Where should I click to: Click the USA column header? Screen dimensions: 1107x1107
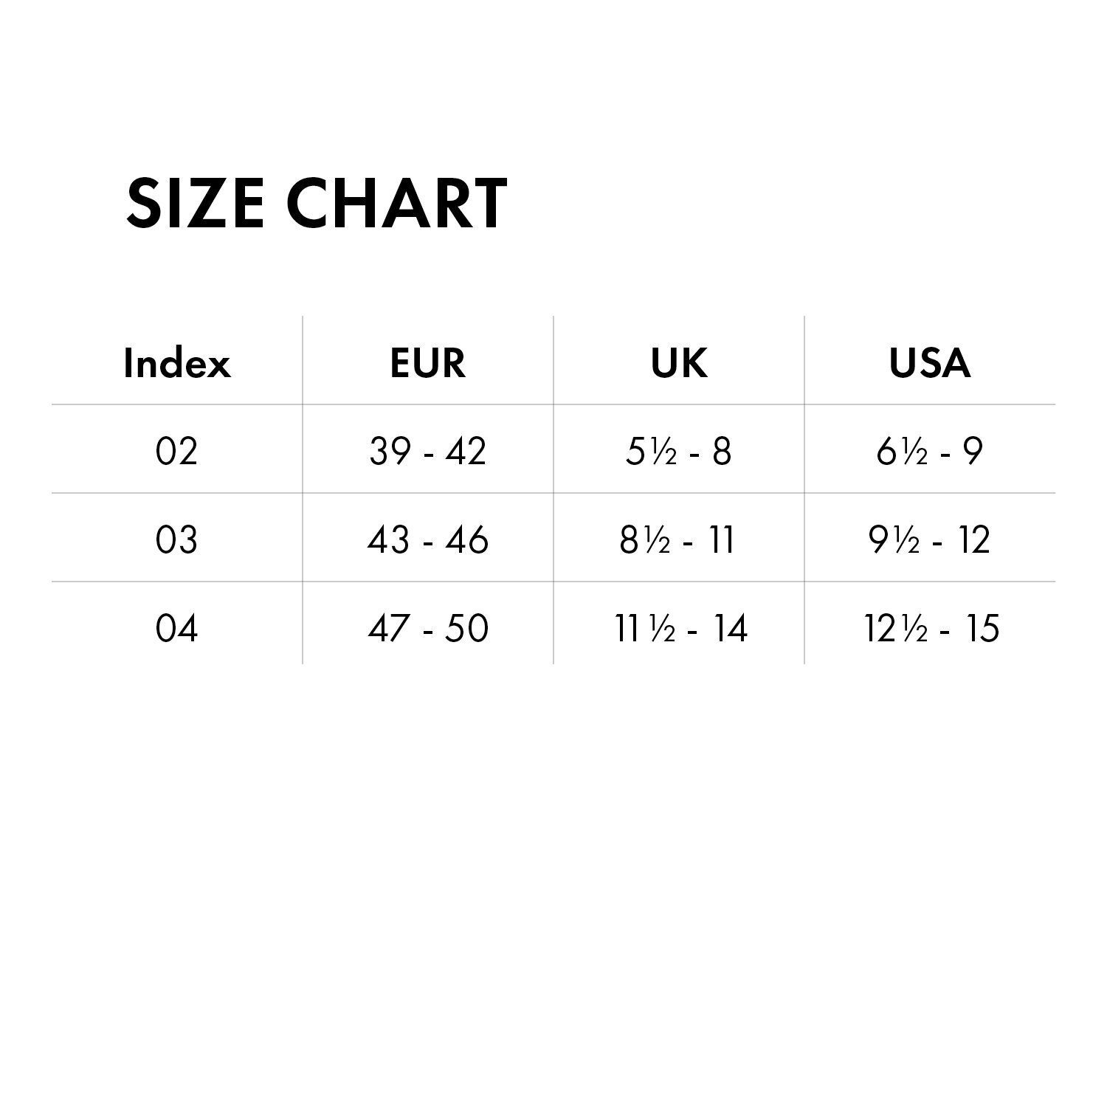(930, 362)
